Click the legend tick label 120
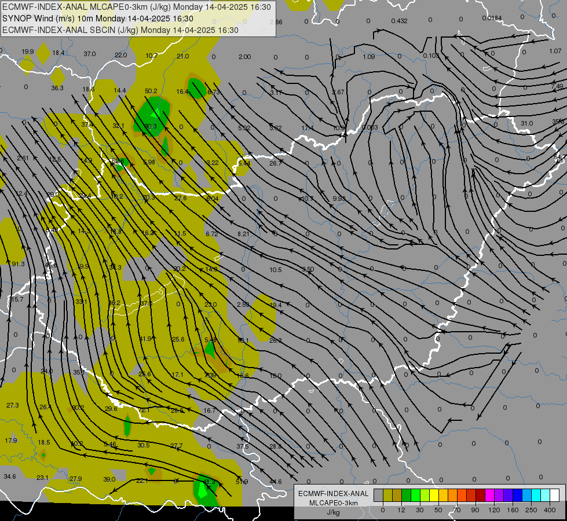Image resolution: width=567 pixels, height=521 pixels. tap(494, 510)
